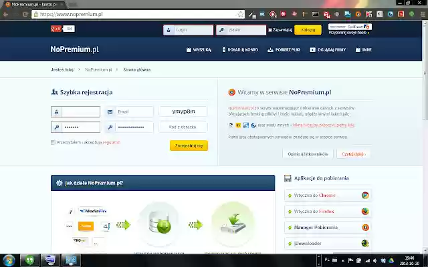
Task: Open the OGLĄDAJ FILMY menu
Action: click(x=328, y=49)
